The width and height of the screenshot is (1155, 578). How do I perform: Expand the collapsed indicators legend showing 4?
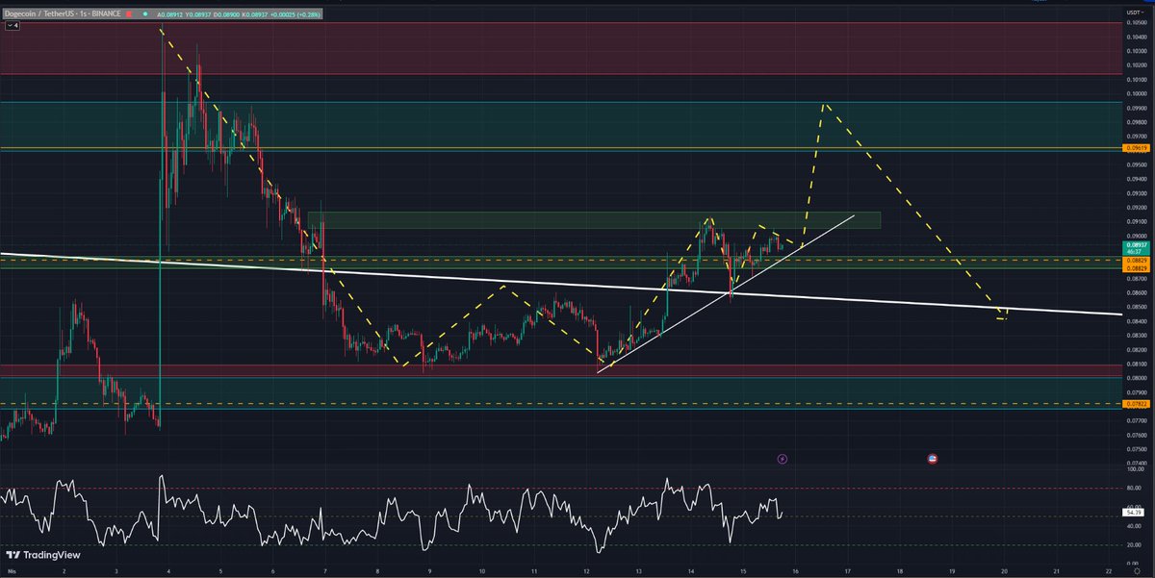pyautogui.click(x=13, y=27)
